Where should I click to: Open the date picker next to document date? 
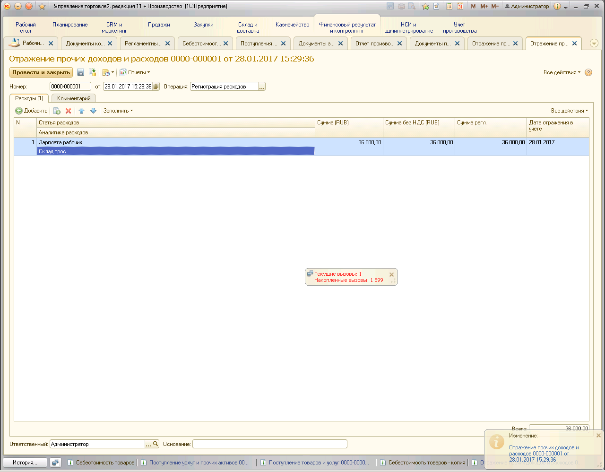[156, 87]
